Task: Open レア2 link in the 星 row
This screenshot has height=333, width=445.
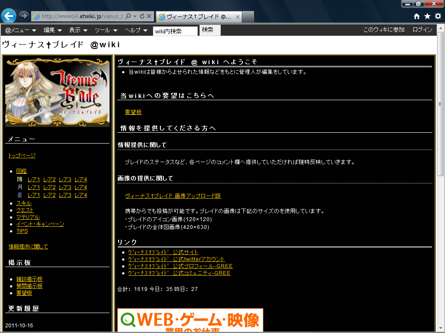Action: (x=50, y=195)
